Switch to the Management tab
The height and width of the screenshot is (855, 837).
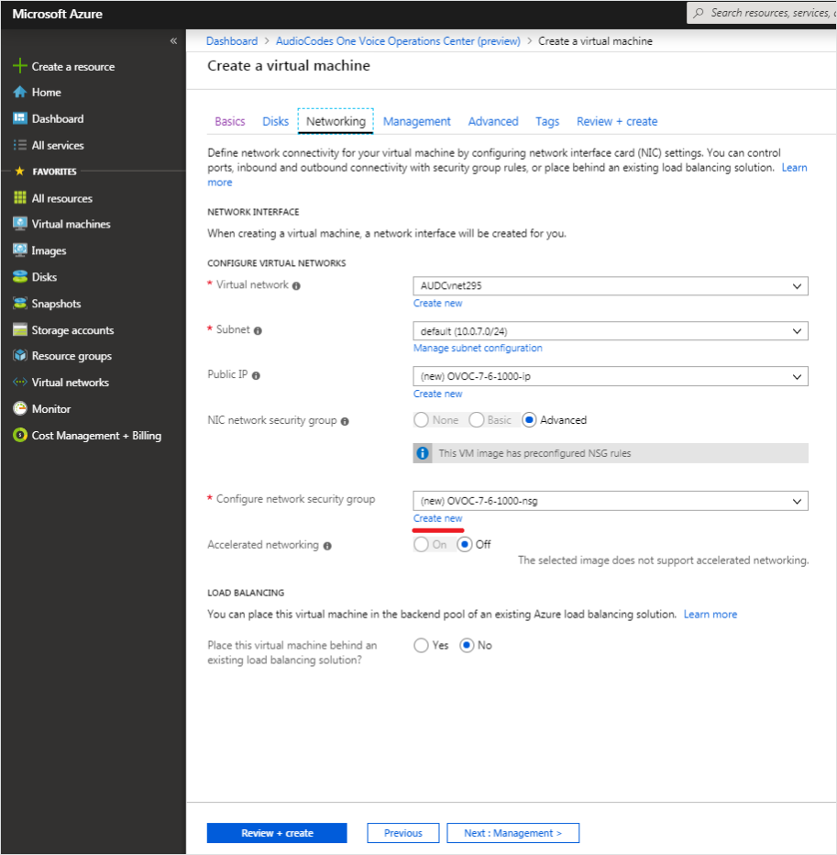point(416,121)
